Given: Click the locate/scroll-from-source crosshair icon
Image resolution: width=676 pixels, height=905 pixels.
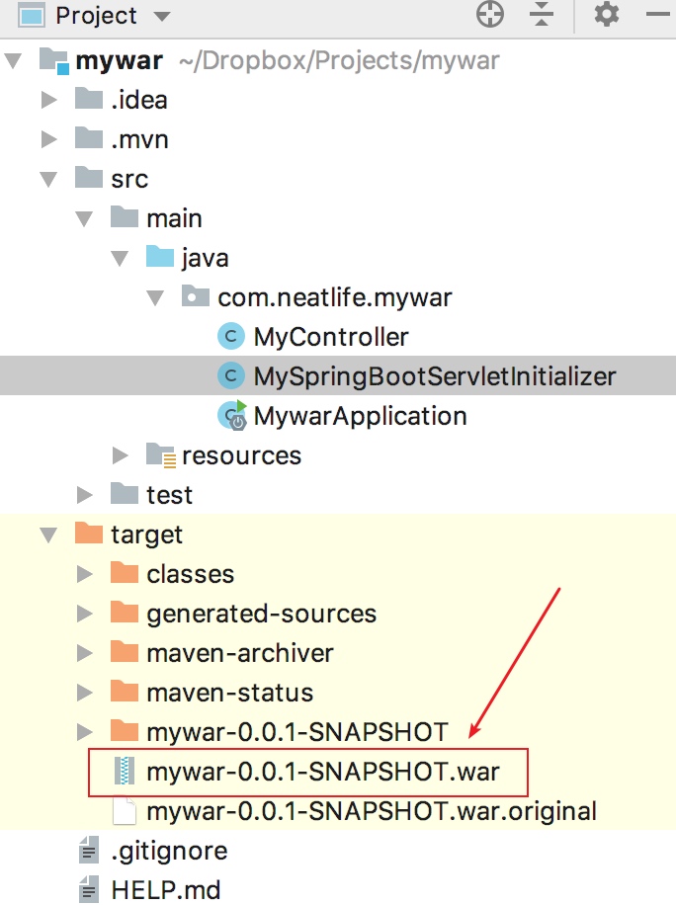Looking at the screenshot, I should coord(490,14).
